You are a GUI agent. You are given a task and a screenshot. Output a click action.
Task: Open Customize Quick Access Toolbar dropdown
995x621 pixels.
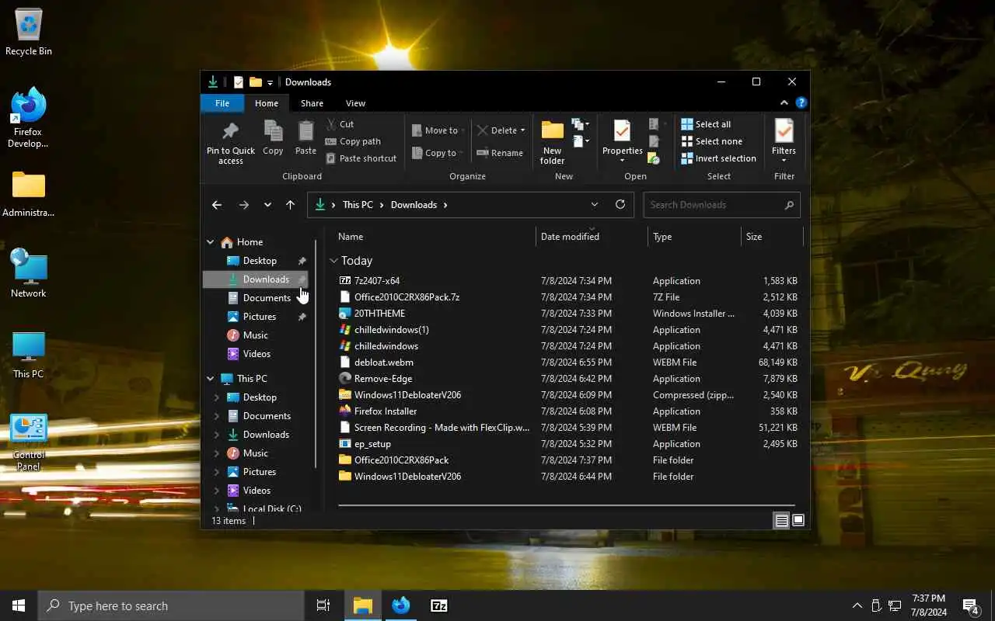(x=270, y=82)
